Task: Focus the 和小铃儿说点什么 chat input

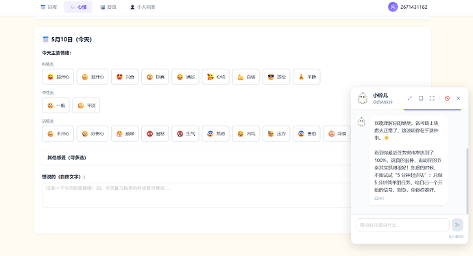Action: 402,225
